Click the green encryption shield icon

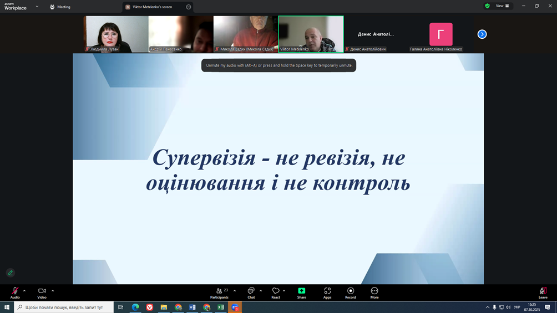point(487,6)
